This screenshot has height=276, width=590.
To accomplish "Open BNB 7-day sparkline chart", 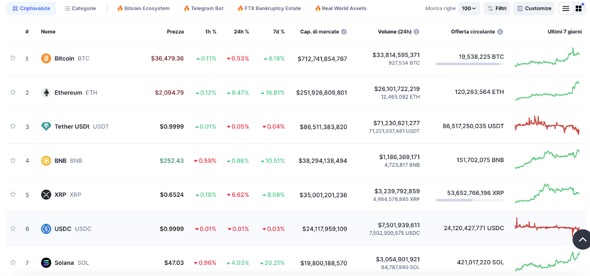I will click(547, 159).
